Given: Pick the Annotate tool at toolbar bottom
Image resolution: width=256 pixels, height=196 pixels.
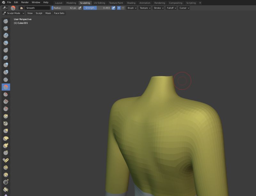Looking at the screenshot, I should 5,194.
